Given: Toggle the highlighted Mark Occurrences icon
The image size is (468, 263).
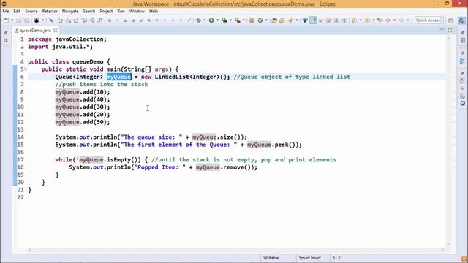Looking at the screenshot, I should click(313, 20).
